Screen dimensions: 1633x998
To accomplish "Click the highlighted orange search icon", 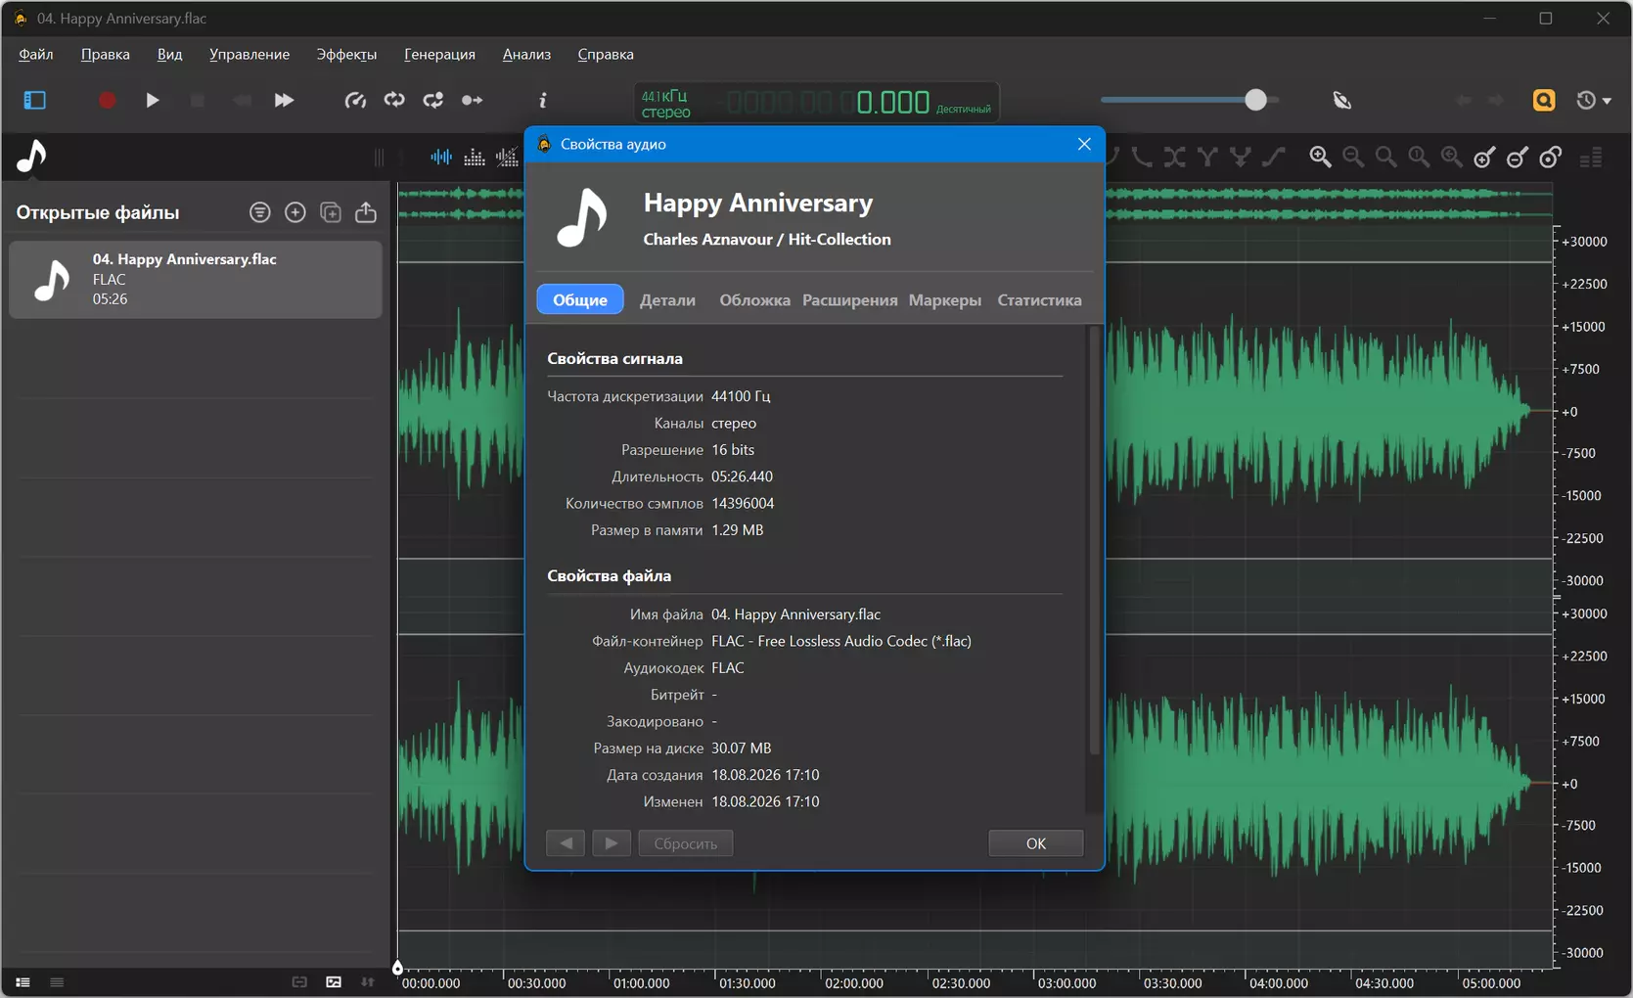I will point(1544,100).
